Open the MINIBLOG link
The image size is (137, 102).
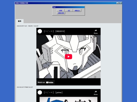tap(77, 11)
